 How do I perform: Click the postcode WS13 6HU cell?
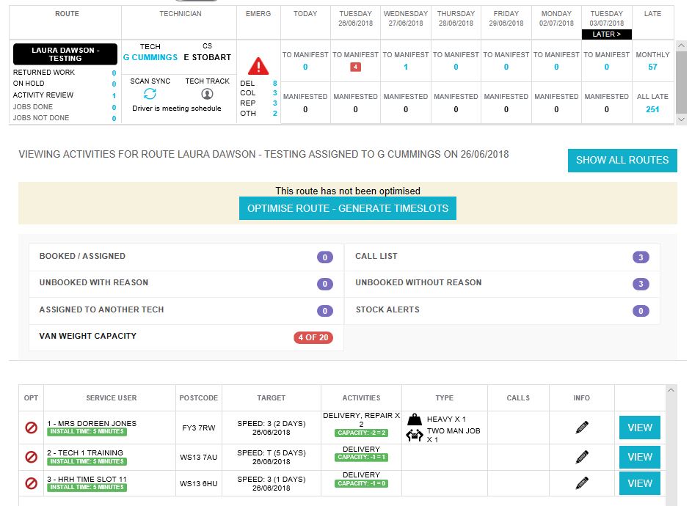199,484
